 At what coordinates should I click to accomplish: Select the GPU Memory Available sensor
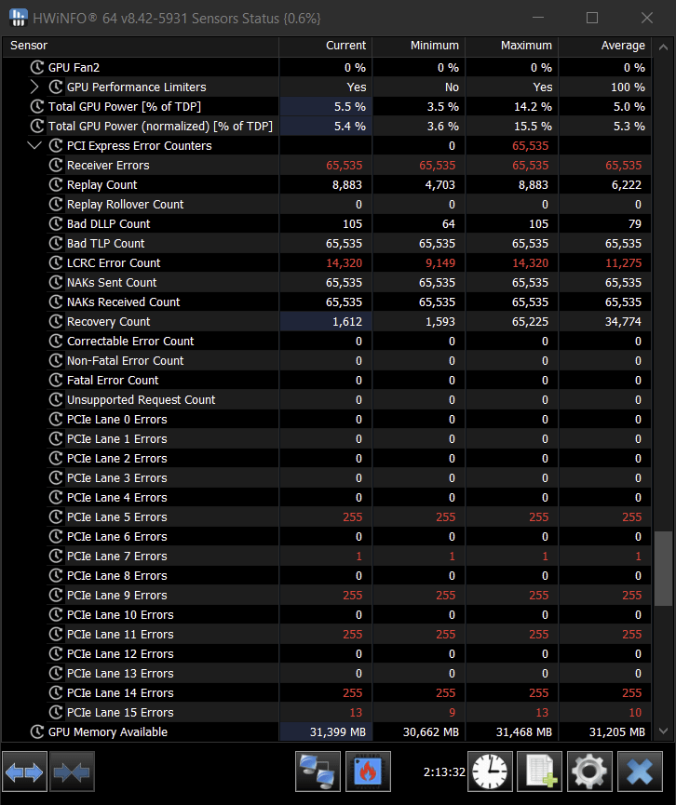pos(107,732)
